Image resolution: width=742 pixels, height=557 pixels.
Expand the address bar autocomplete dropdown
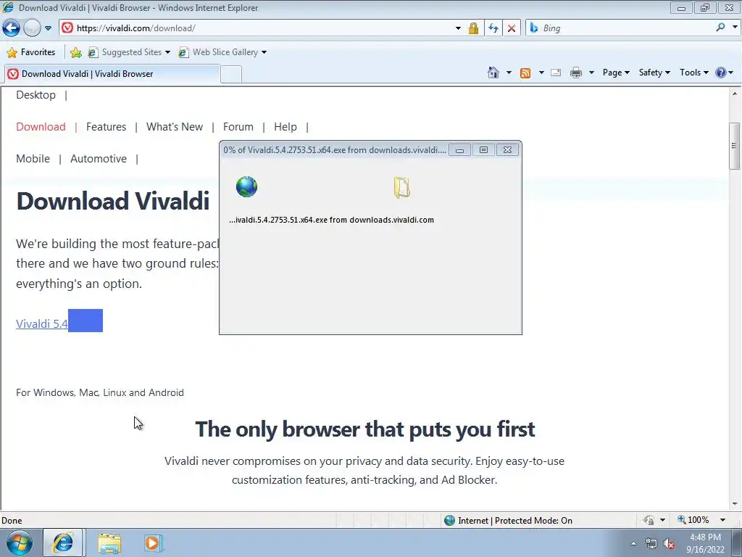click(x=458, y=28)
